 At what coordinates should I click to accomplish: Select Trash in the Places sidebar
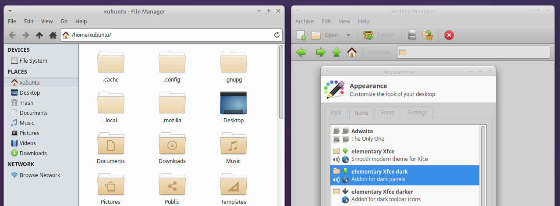click(26, 103)
